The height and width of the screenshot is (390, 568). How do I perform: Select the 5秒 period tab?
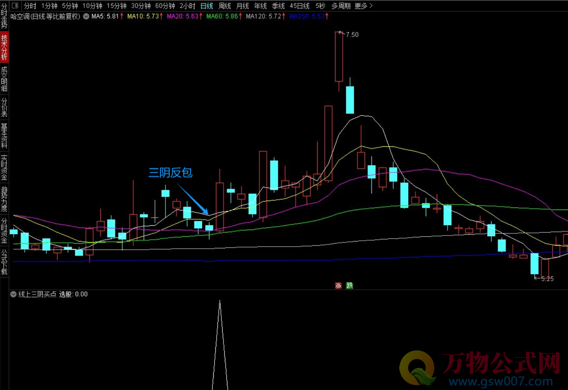tap(321, 6)
